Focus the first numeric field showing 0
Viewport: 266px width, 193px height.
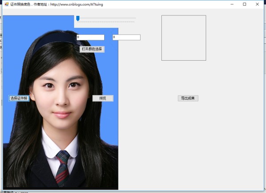[90, 37]
